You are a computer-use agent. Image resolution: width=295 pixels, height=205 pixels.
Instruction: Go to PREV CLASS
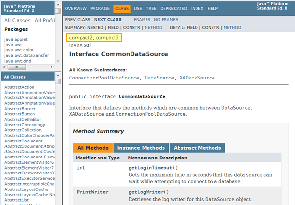tap(78, 20)
